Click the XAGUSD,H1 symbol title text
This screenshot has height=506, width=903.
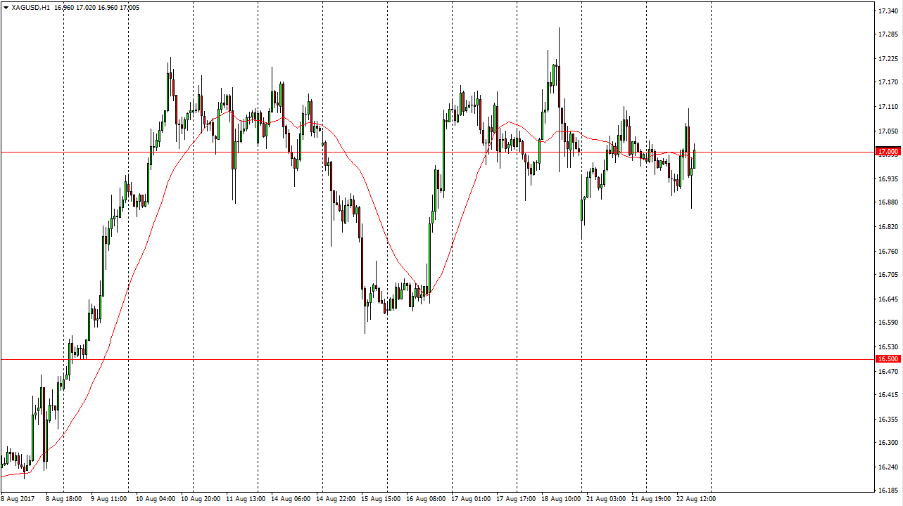(30, 7)
